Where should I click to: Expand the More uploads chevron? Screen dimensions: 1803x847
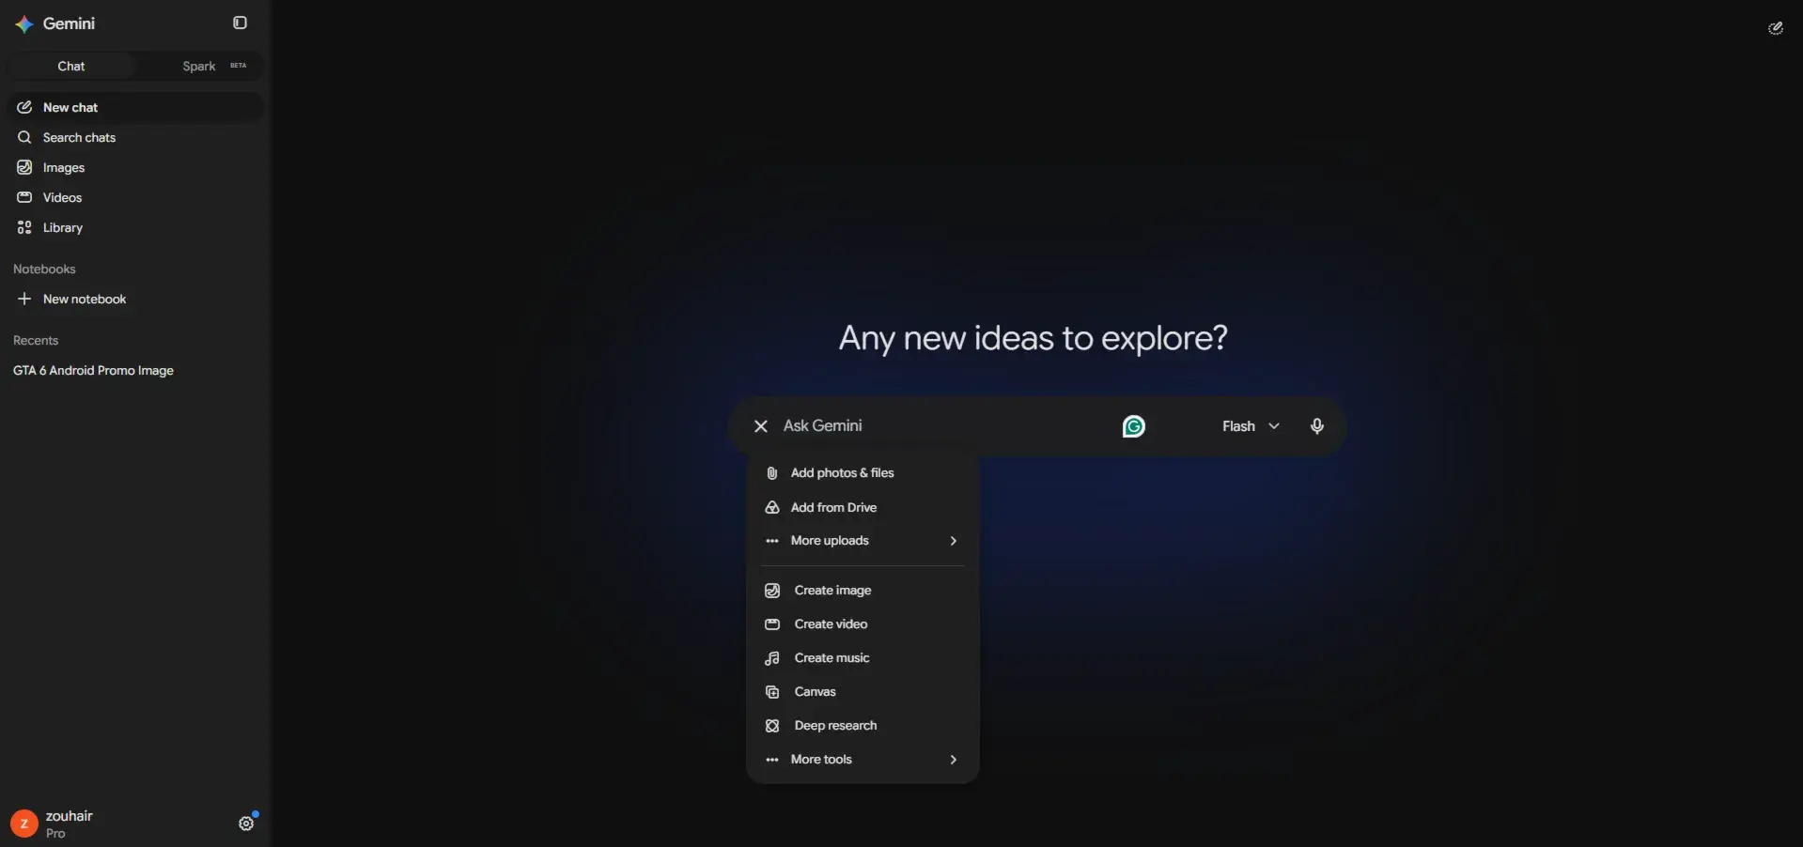[x=954, y=541]
